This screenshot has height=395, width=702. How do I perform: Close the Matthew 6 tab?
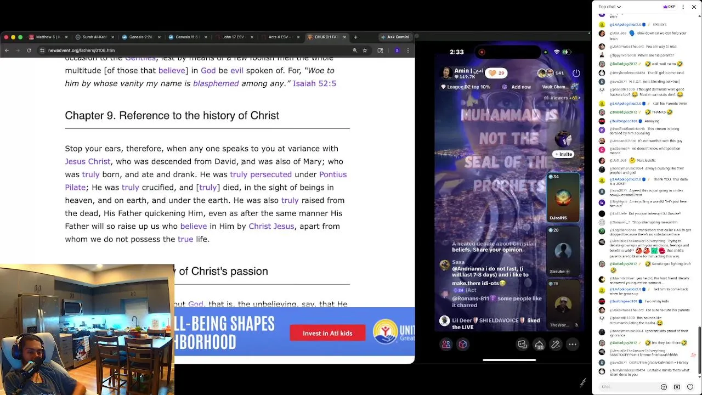click(x=66, y=37)
